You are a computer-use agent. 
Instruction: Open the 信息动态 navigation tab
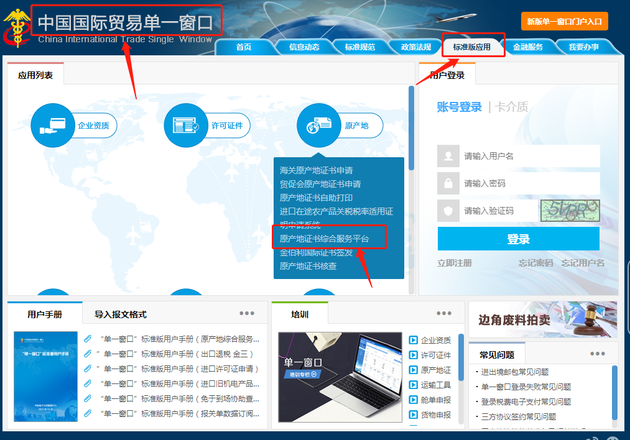tap(304, 47)
